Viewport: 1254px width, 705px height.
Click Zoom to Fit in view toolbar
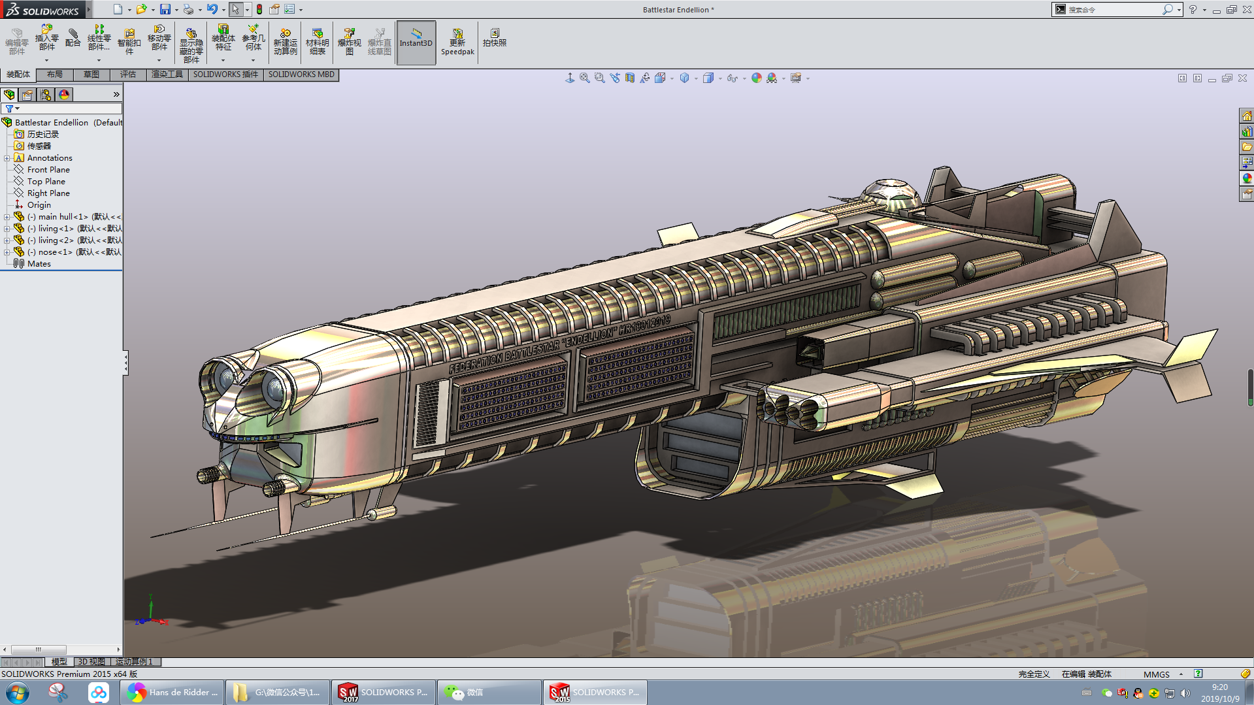(584, 78)
